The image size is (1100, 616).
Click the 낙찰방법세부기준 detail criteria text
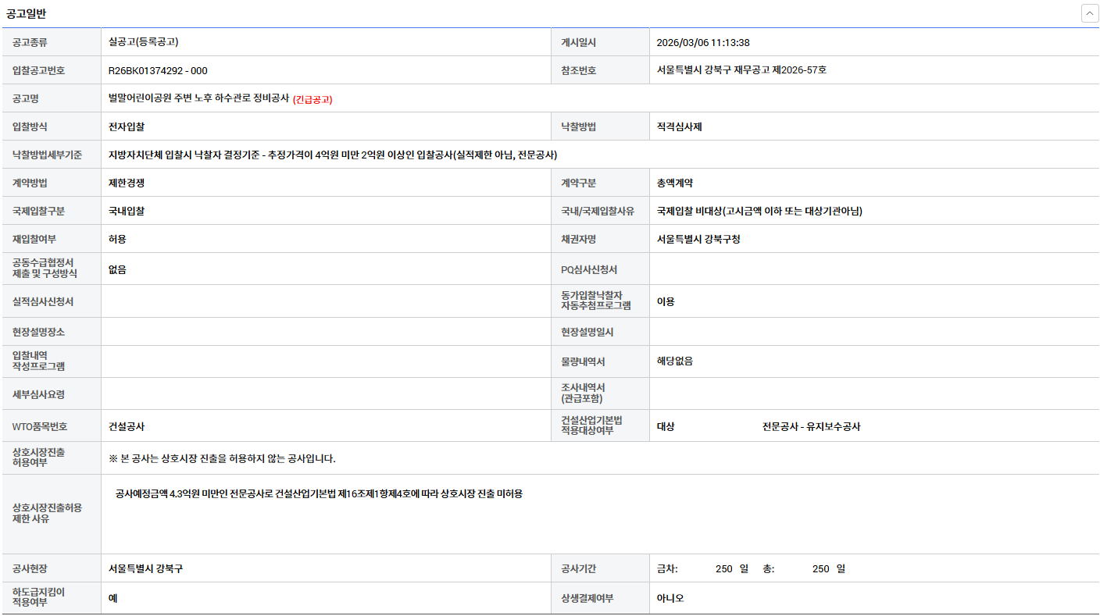(x=332, y=155)
